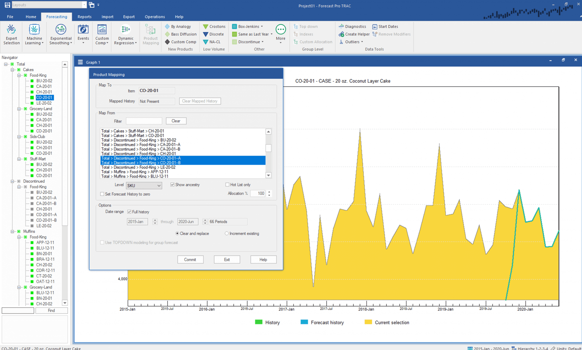Select the Increment existing radio button
The width and height of the screenshot is (582, 350).
pyautogui.click(x=227, y=233)
